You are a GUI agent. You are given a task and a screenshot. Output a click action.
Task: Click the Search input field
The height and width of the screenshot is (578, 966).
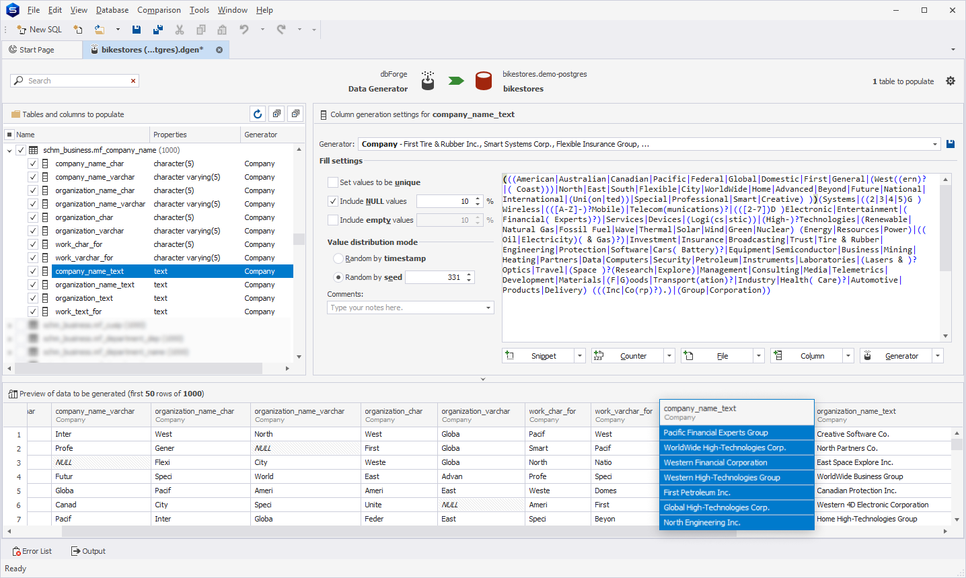click(74, 81)
